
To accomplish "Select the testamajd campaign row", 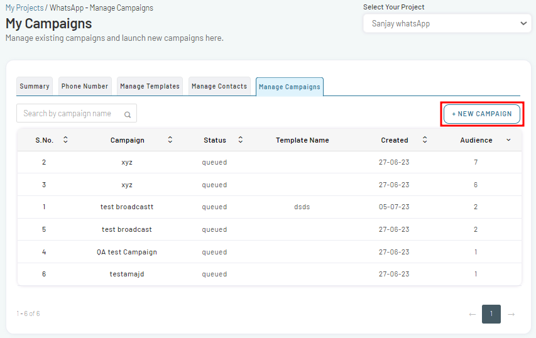I will click(270, 274).
